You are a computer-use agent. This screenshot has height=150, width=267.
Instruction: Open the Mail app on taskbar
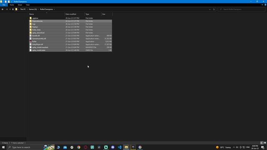click(x=65, y=147)
